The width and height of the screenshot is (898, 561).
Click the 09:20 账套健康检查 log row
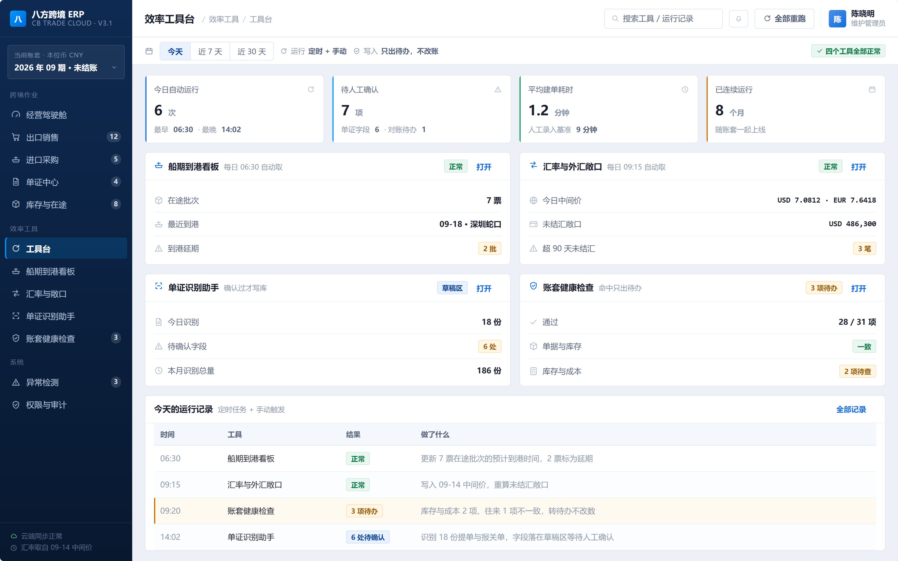click(515, 511)
